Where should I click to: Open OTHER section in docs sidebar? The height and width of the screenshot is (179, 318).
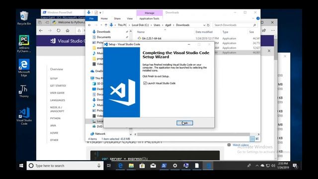54,140
